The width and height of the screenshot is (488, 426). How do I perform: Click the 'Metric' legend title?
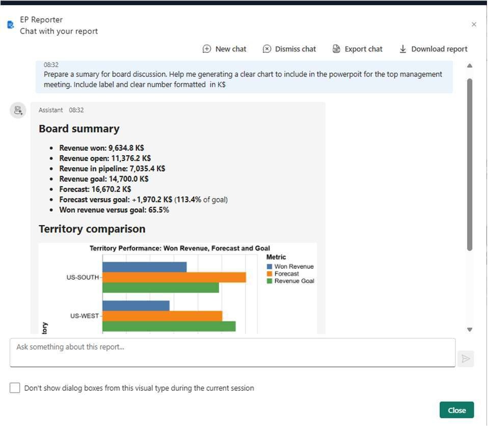[x=276, y=257]
